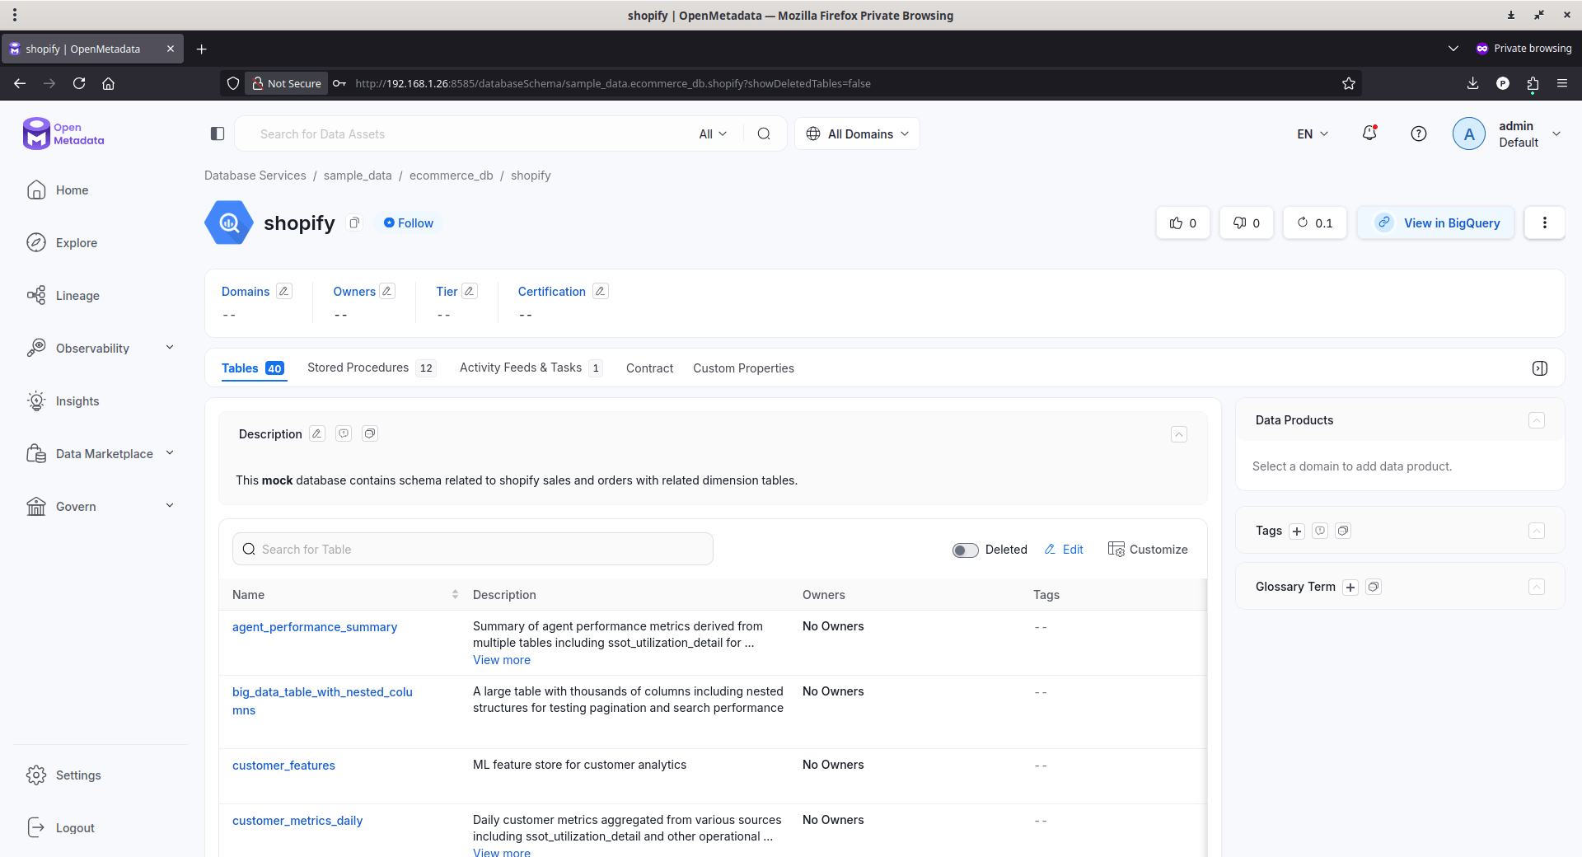Open Firefox downloads
The image size is (1582, 857).
point(1473,83)
